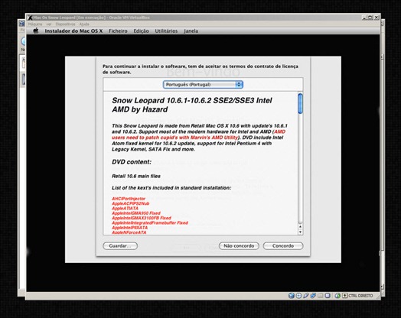The width and height of the screenshot is (401, 318).
Task: Open Instalador do Mac OS X menu
Action: click(x=73, y=31)
